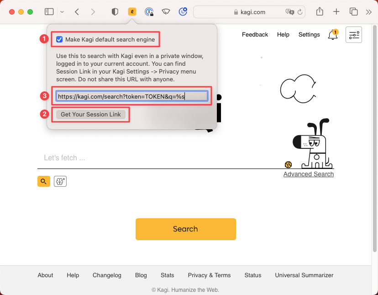The width and height of the screenshot is (378, 295).
Task: Open the Kagi extension popup in Safari toolbar
Action: point(132,12)
